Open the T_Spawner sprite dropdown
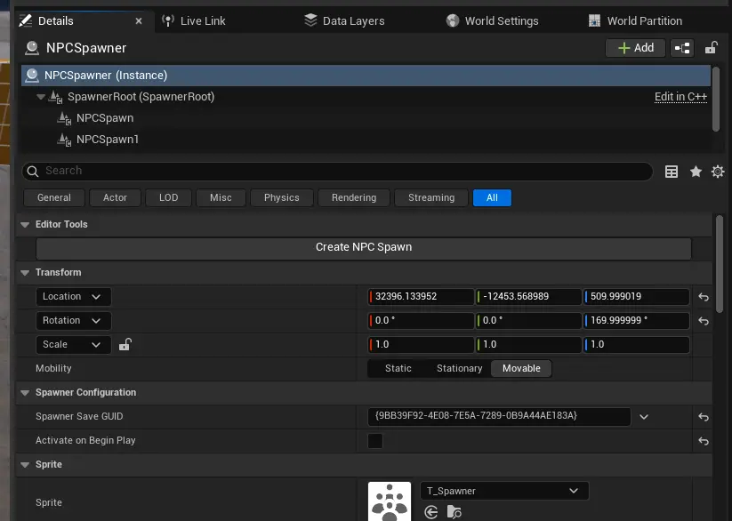Screen dimensions: 732x521 503,491
